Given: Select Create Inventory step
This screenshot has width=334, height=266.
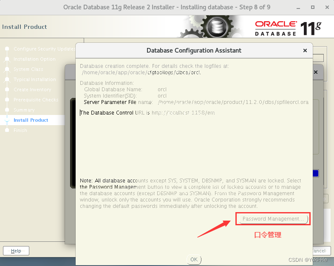Looking at the screenshot, I should pos(32,90).
